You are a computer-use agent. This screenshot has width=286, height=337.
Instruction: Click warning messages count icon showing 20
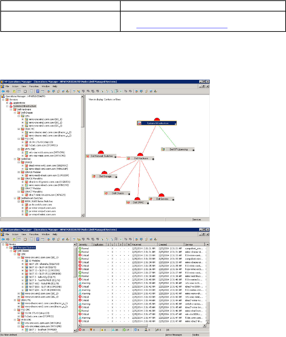(x=113, y=330)
